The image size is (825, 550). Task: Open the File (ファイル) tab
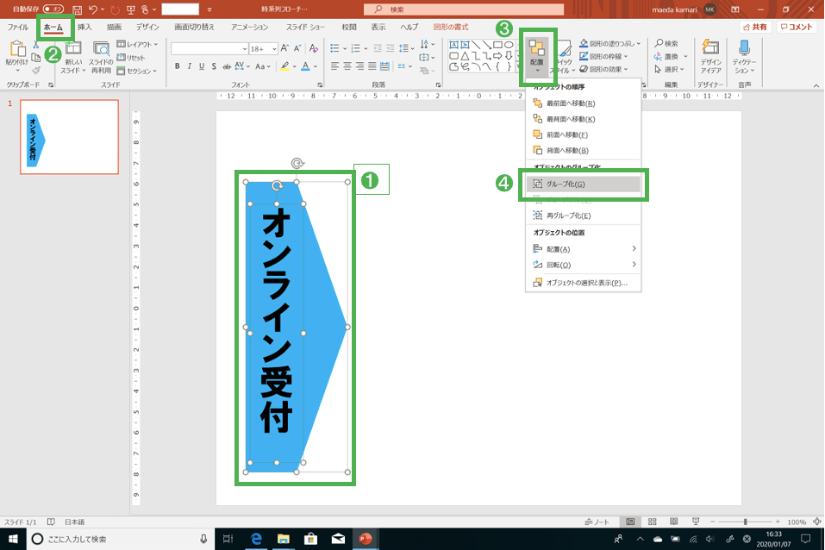point(18,27)
